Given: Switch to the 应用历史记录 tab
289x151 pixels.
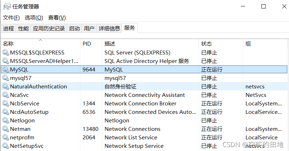Looking at the screenshot, I should tap(49, 29).
